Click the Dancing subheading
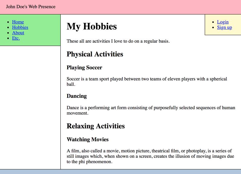The height and width of the screenshot is (174, 241). pos(77,96)
